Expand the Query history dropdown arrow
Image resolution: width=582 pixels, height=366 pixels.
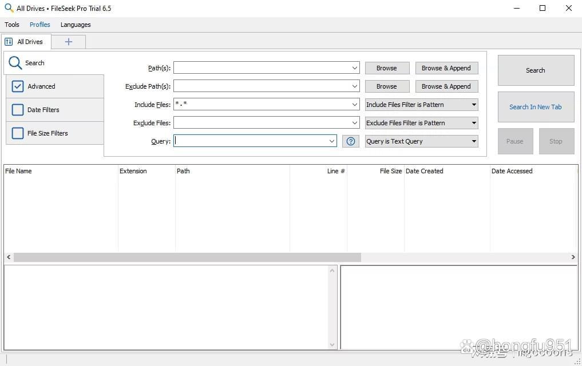point(332,141)
